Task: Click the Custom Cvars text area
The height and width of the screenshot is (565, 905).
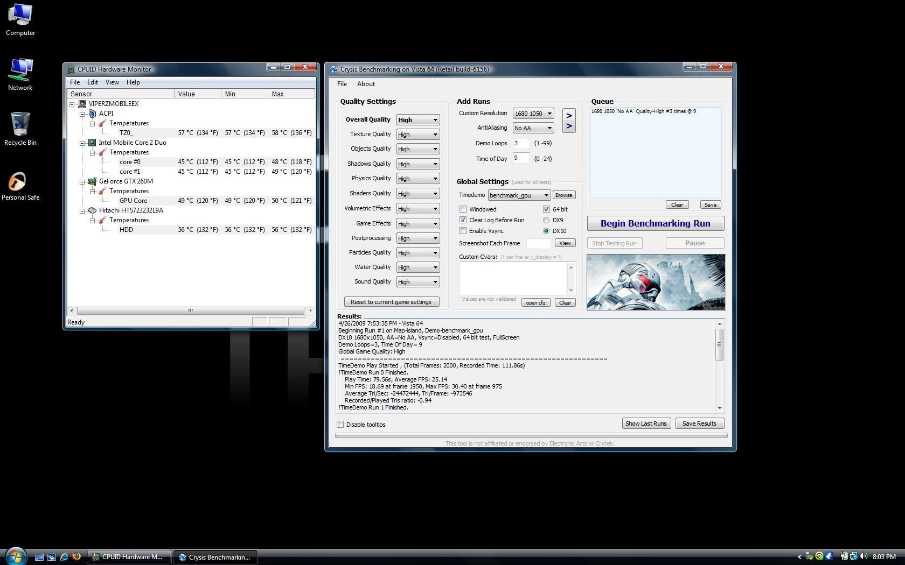Action: coord(513,278)
